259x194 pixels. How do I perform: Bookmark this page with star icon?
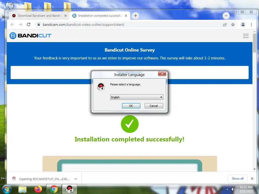[233, 25]
